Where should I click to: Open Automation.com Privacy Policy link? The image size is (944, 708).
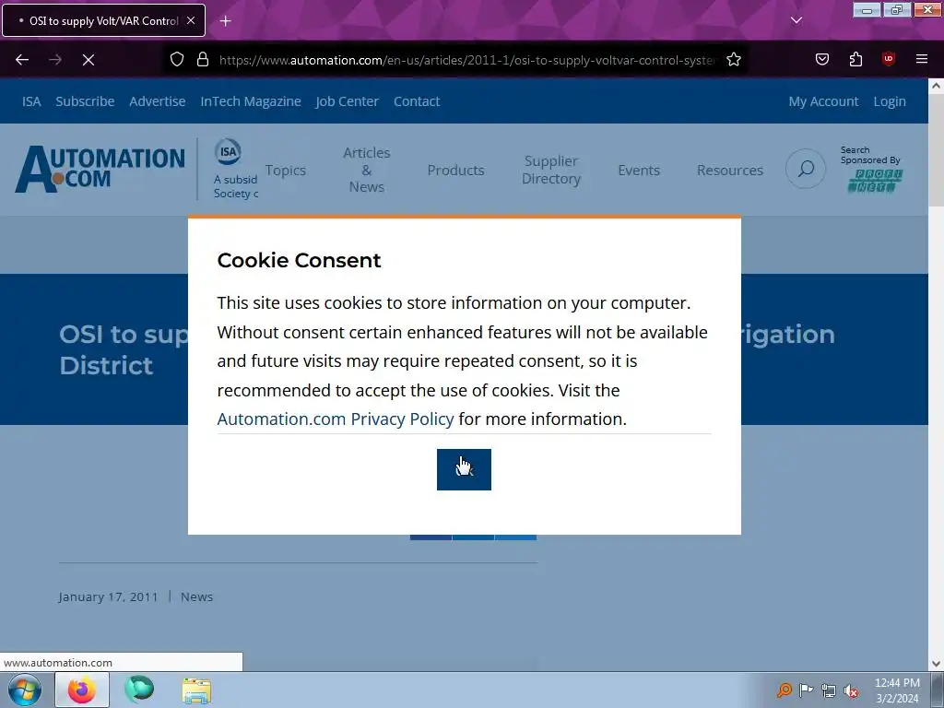pyautogui.click(x=336, y=419)
